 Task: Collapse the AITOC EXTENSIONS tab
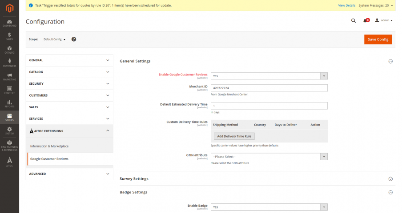click(69, 131)
